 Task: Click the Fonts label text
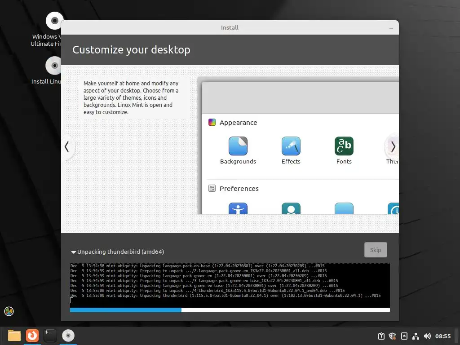[344, 161]
